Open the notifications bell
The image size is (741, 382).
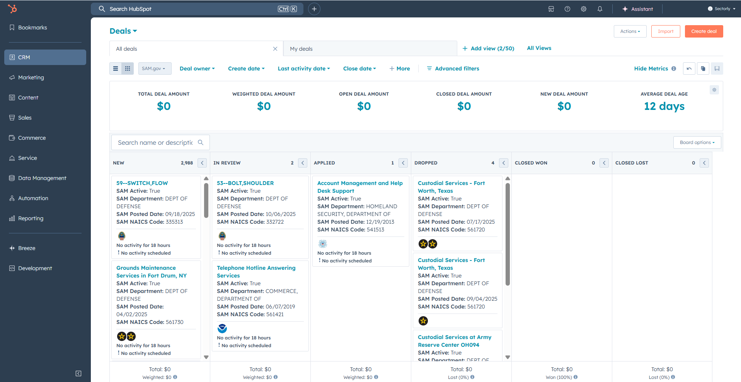click(x=600, y=9)
